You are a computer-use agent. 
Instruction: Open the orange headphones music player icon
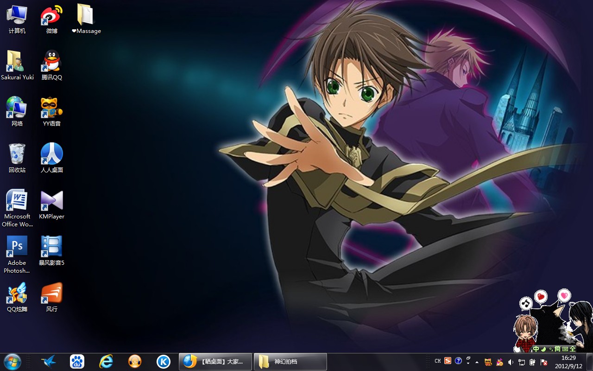135,361
